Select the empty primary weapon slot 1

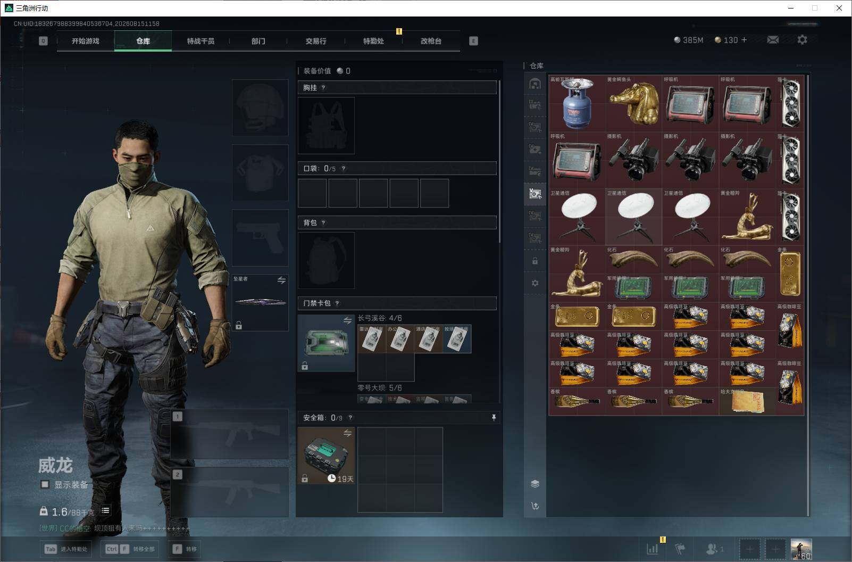click(x=230, y=434)
